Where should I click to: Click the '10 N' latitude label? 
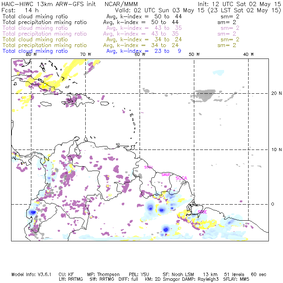point(276,150)
